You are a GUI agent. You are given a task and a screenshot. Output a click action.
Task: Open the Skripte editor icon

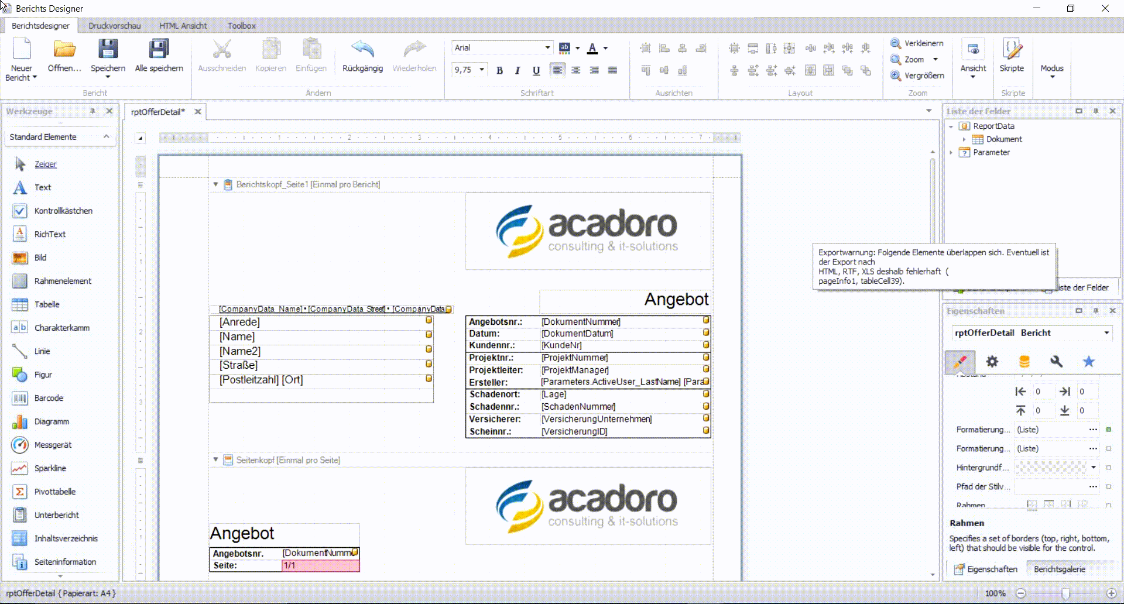point(1012,49)
